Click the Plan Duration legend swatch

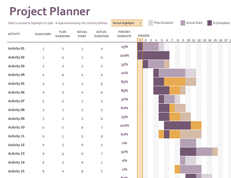click(x=151, y=23)
